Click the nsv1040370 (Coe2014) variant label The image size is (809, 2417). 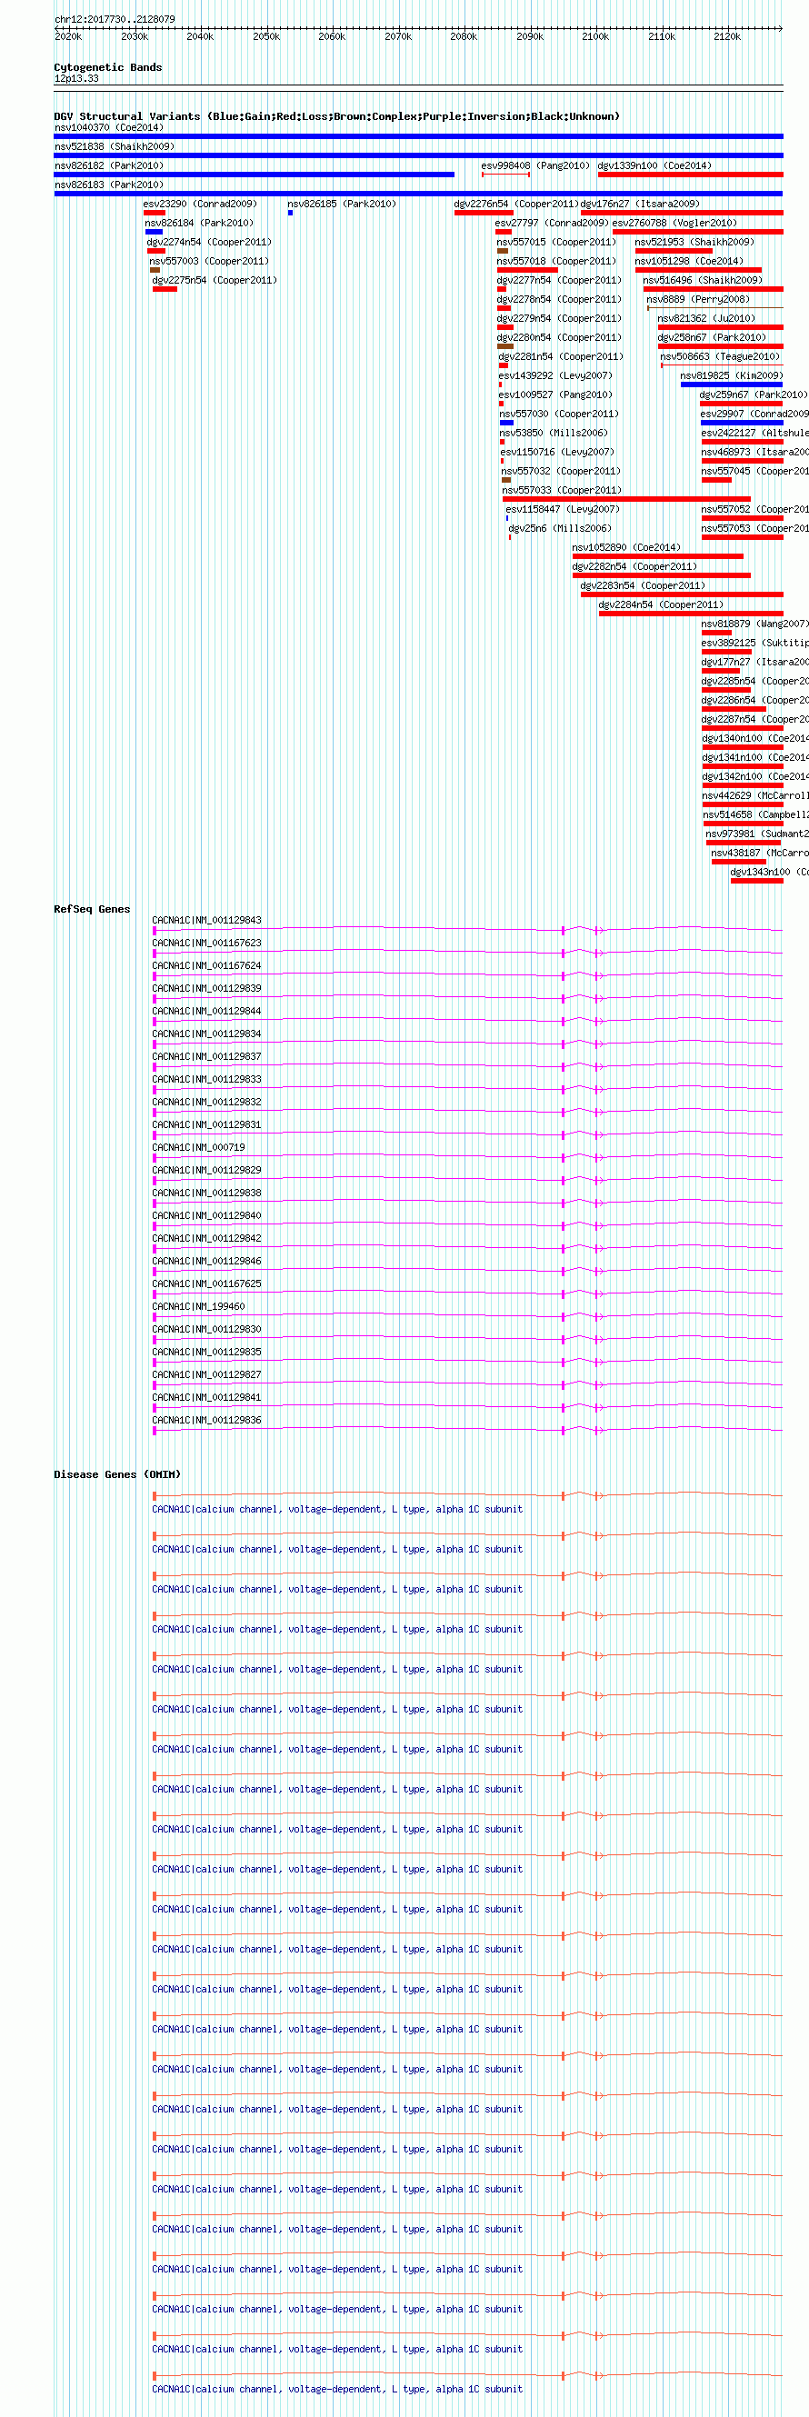coord(109,127)
